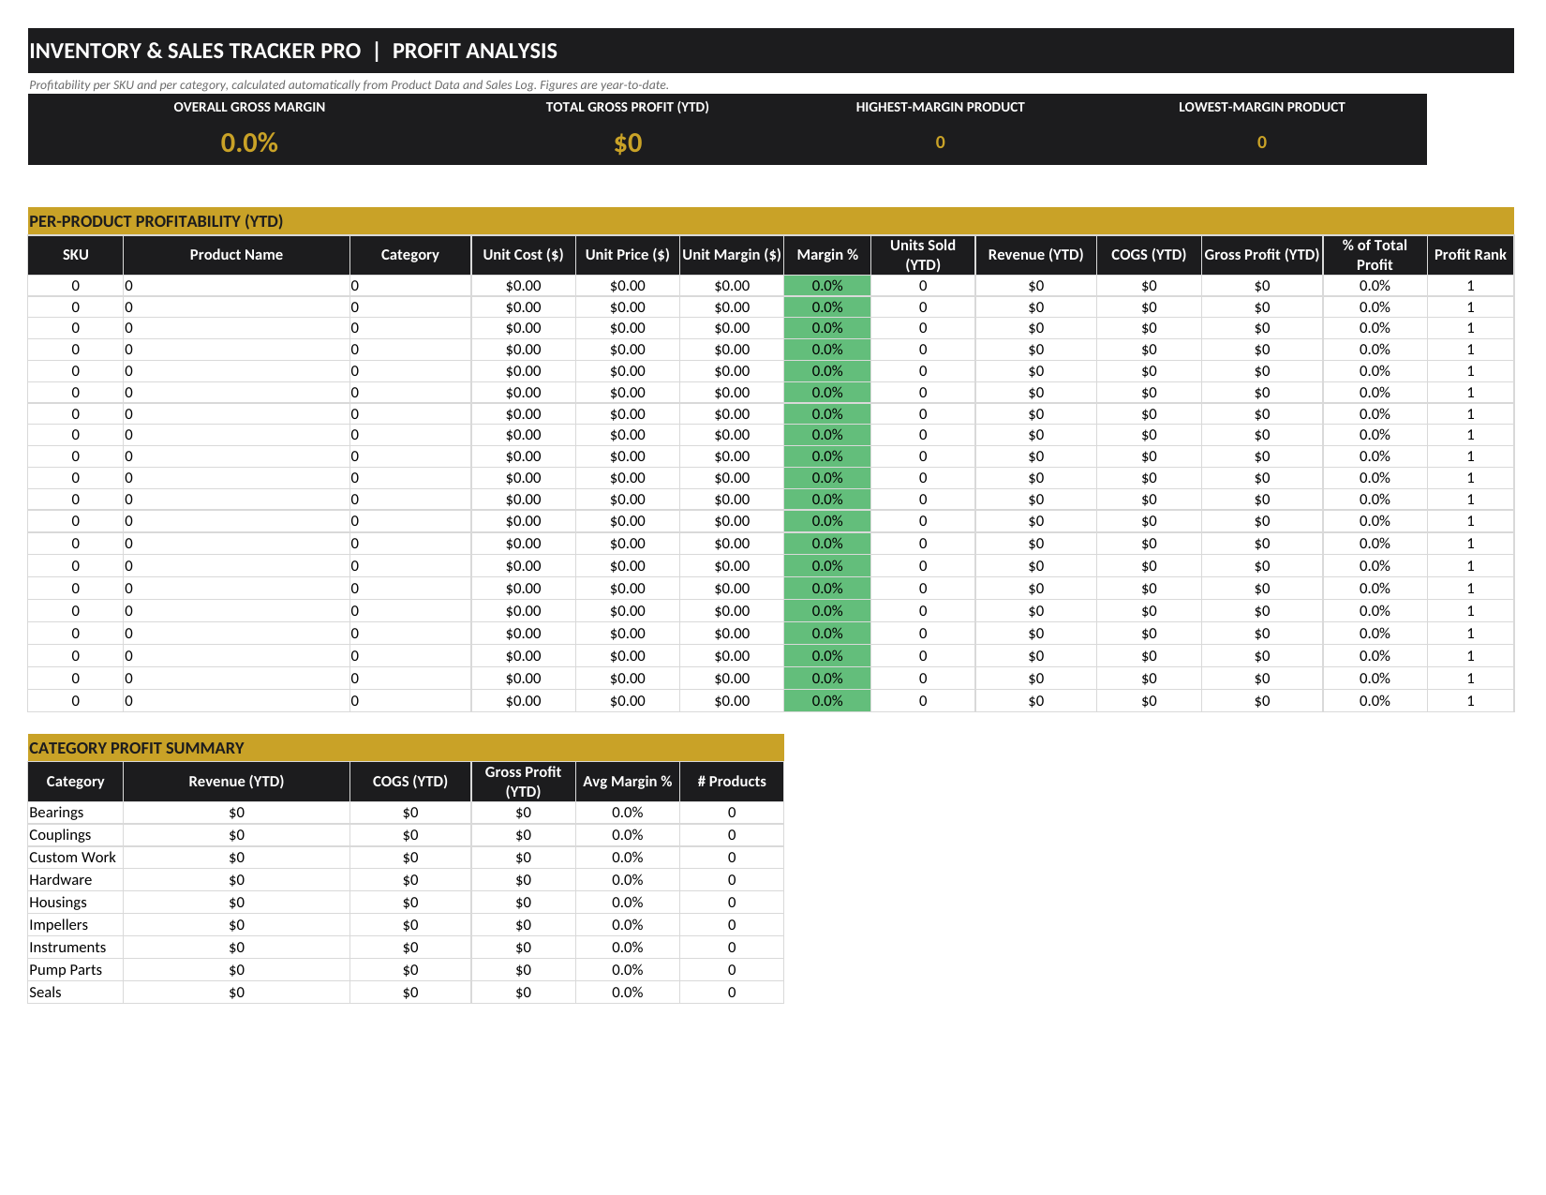
Task: Click the # Products column header
Action: click(732, 782)
